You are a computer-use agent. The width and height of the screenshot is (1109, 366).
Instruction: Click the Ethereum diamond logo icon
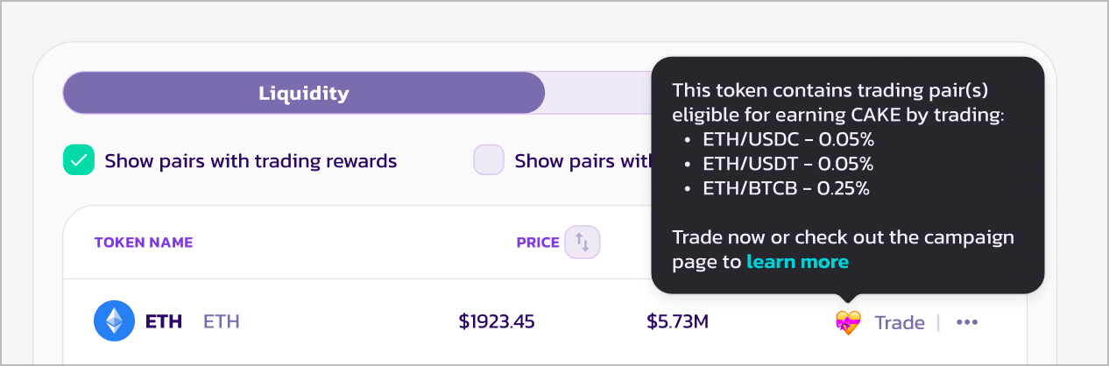coord(114,321)
